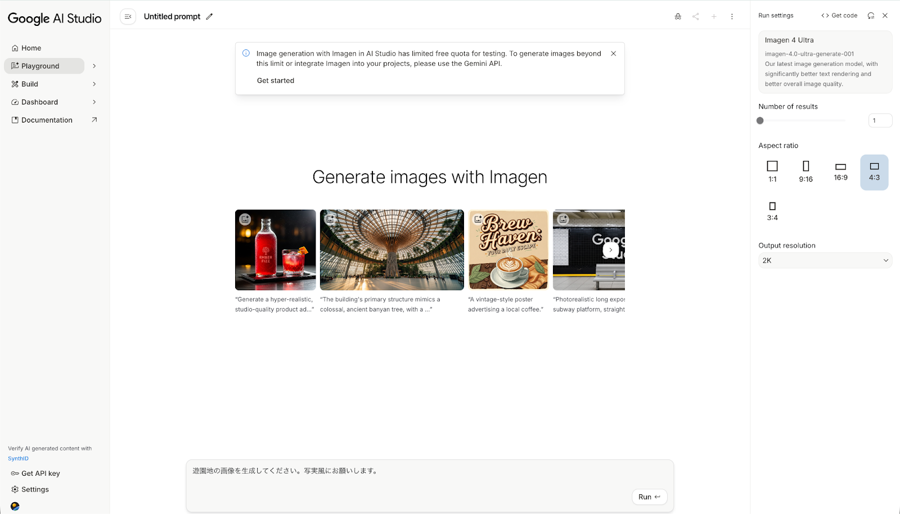Open the Brew Haven coffee poster example
This screenshot has width=900, height=514.
pos(507,250)
